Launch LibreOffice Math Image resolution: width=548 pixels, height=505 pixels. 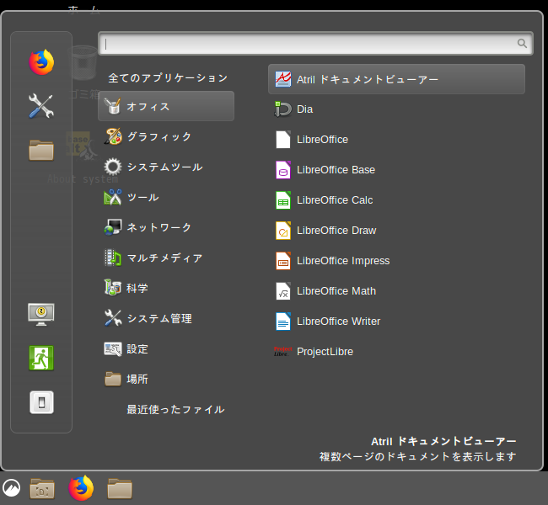pyautogui.click(x=396, y=291)
